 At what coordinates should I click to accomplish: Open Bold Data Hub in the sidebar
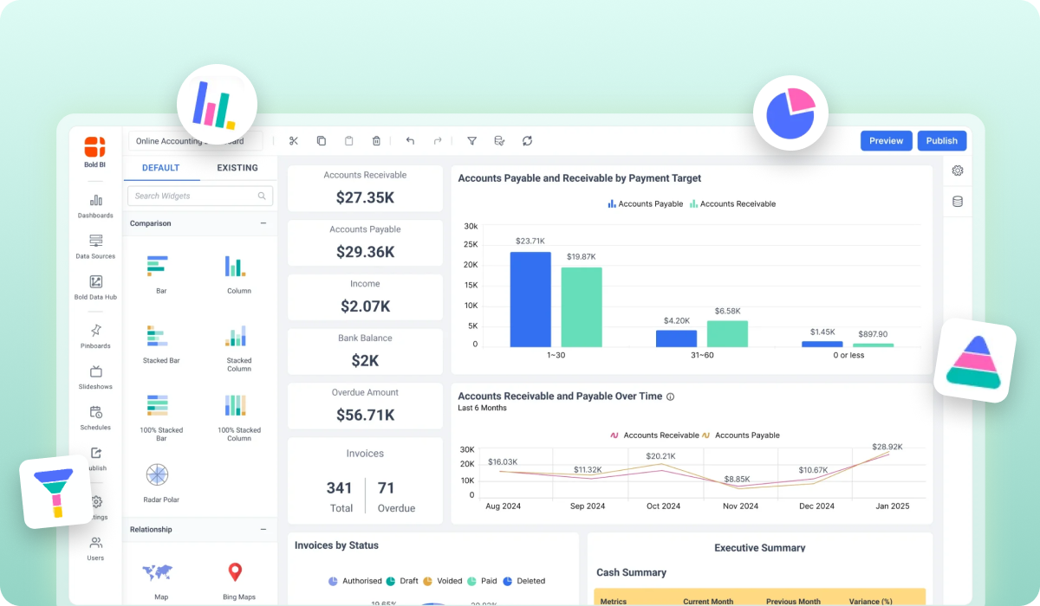[95, 287]
